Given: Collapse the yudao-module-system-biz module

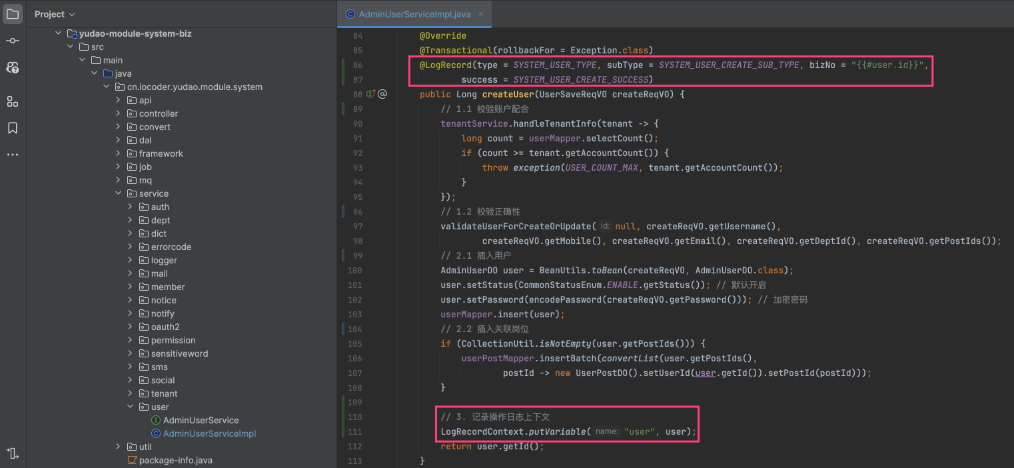Looking at the screenshot, I should pos(59,33).
